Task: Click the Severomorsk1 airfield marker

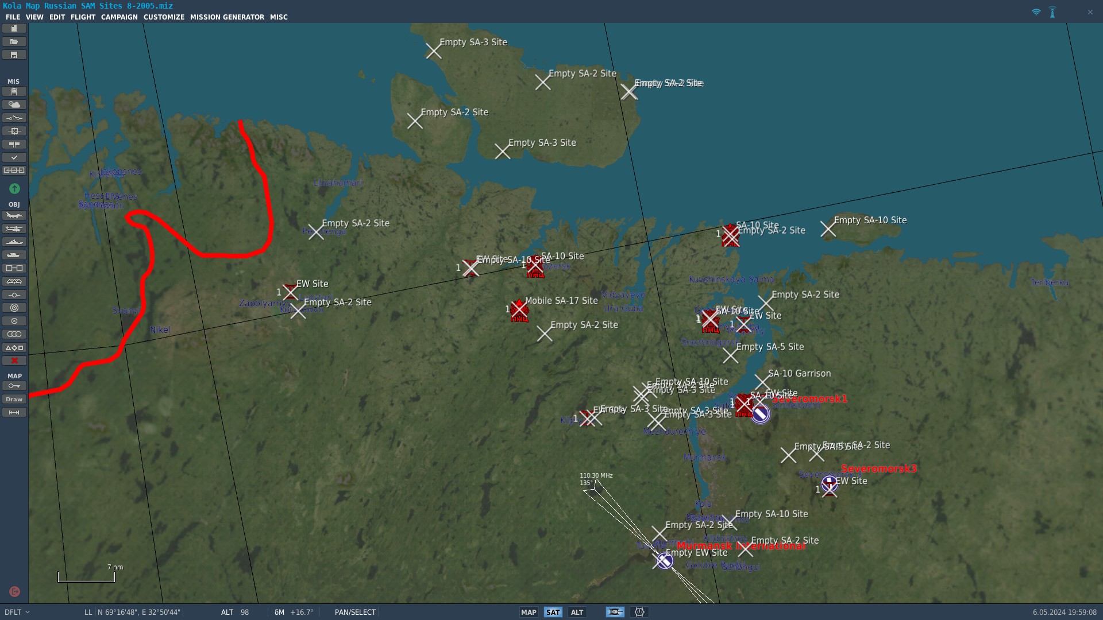Action: 760,414
